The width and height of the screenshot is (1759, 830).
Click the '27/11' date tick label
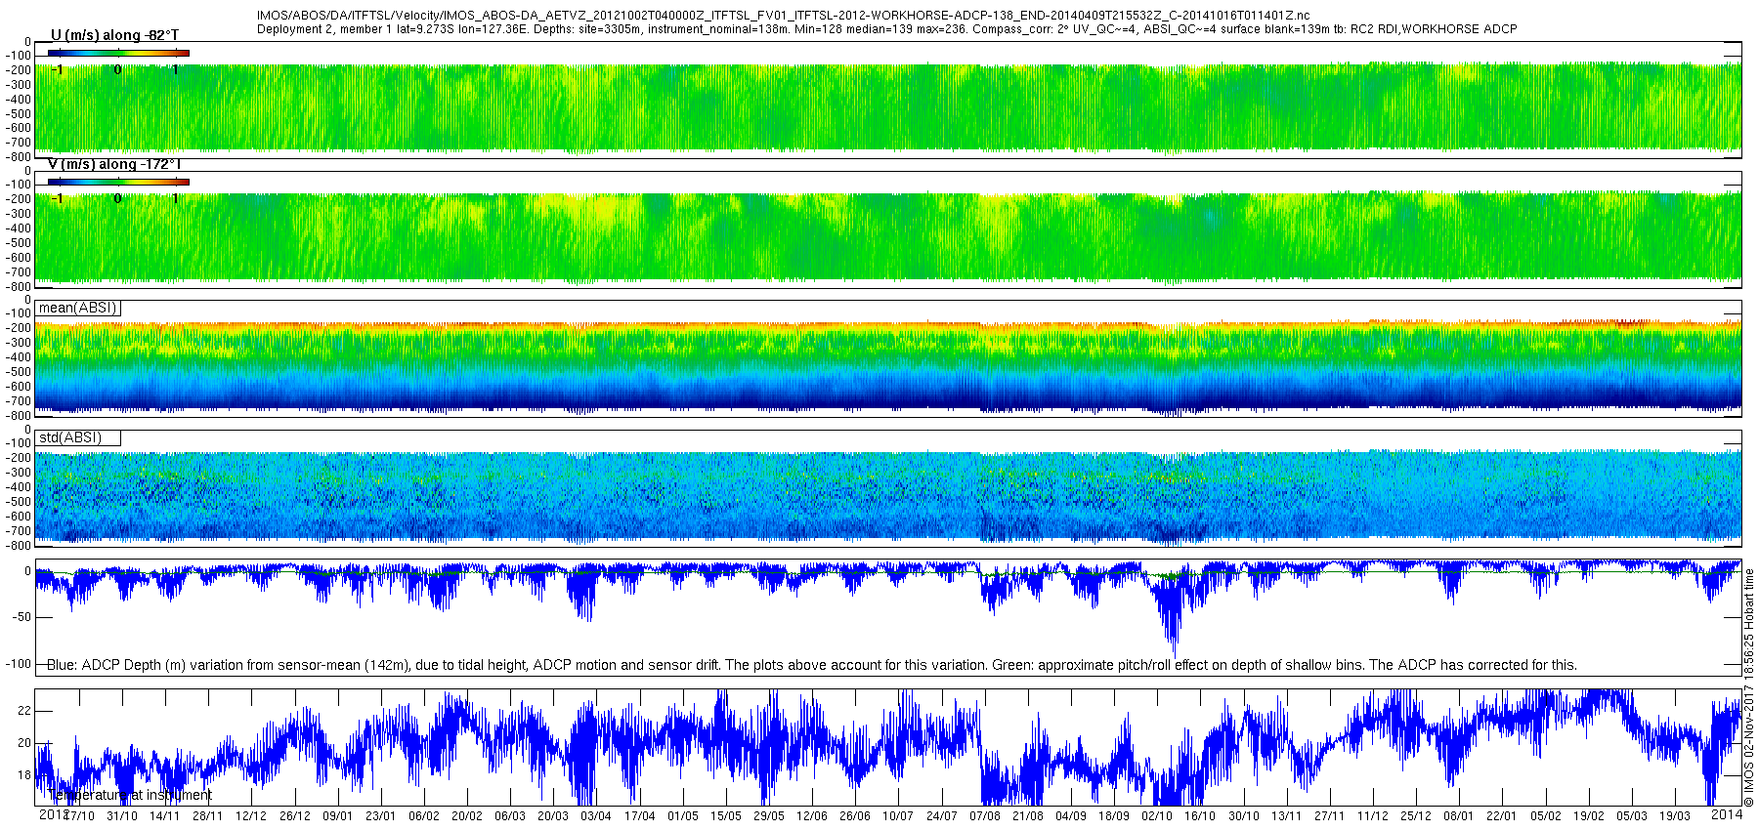pyautogui.click(x=1330, y=816)
